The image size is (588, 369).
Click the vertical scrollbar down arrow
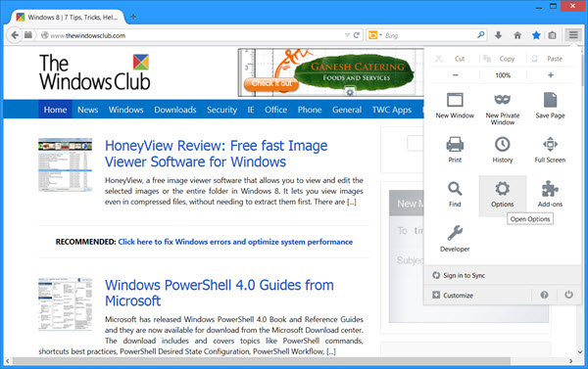click(580, 352)
